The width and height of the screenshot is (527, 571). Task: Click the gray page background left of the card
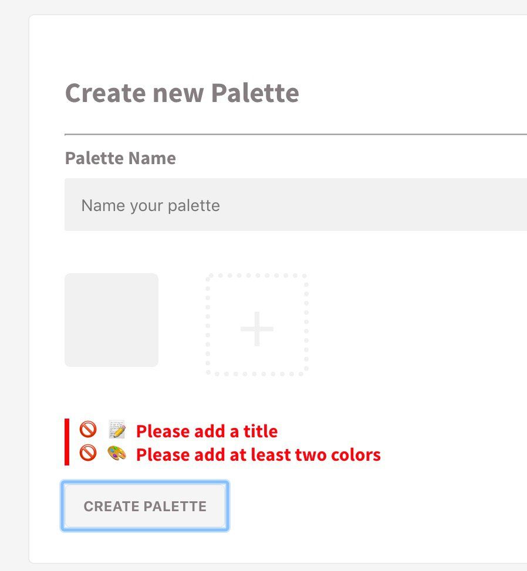[14, 293]
